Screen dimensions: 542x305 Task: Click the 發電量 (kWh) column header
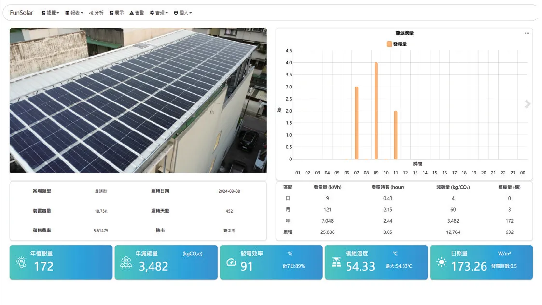(x=327, y=187)
